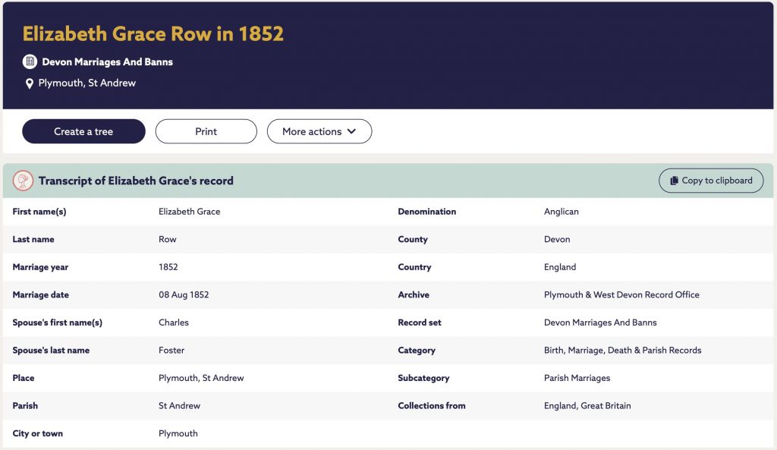Open the Devon Marriages And Banns header link
The height and width of the screenshot is (450, 777).
coord(108,62)
